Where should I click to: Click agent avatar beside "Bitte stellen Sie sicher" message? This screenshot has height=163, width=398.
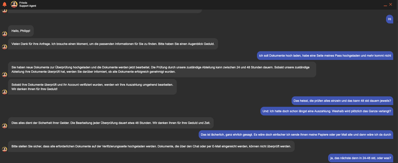click(5, 149)
